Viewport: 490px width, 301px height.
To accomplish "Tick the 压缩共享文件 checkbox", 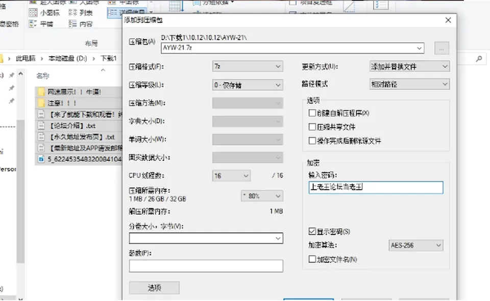I will 312,127.
